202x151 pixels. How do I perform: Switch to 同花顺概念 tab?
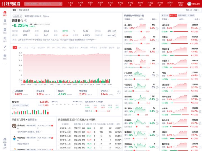coord(182,15)
